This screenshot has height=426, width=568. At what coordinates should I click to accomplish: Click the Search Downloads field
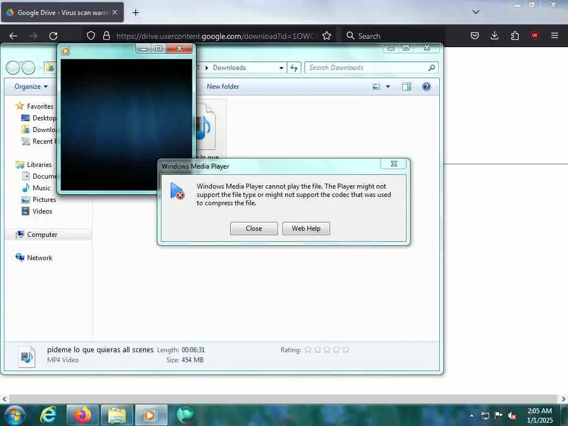372,68
